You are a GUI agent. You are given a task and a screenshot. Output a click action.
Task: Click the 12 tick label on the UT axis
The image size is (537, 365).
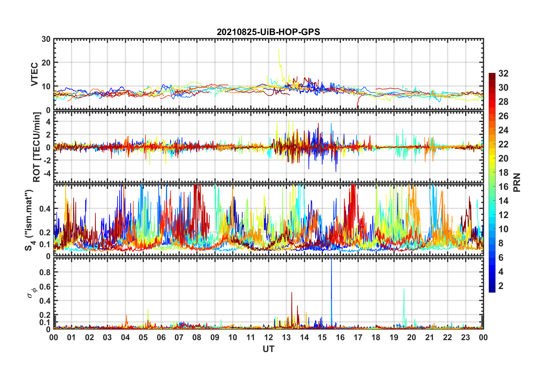pos(268,337)
